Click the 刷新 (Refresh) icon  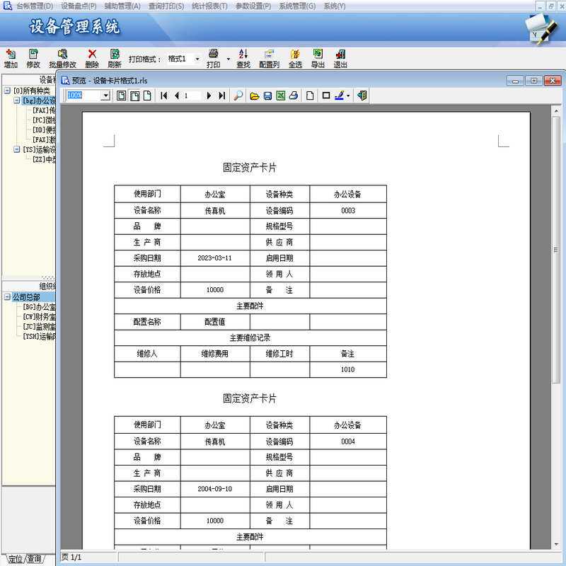pos(115,59)
